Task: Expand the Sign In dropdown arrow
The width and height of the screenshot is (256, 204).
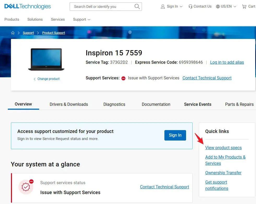Action: click(181, 7)
